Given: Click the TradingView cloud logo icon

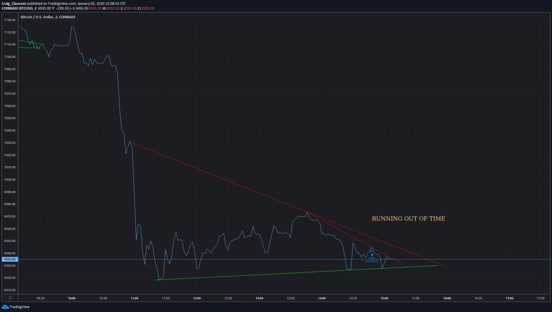Looking at the screenshot, I should click(5, 307).
